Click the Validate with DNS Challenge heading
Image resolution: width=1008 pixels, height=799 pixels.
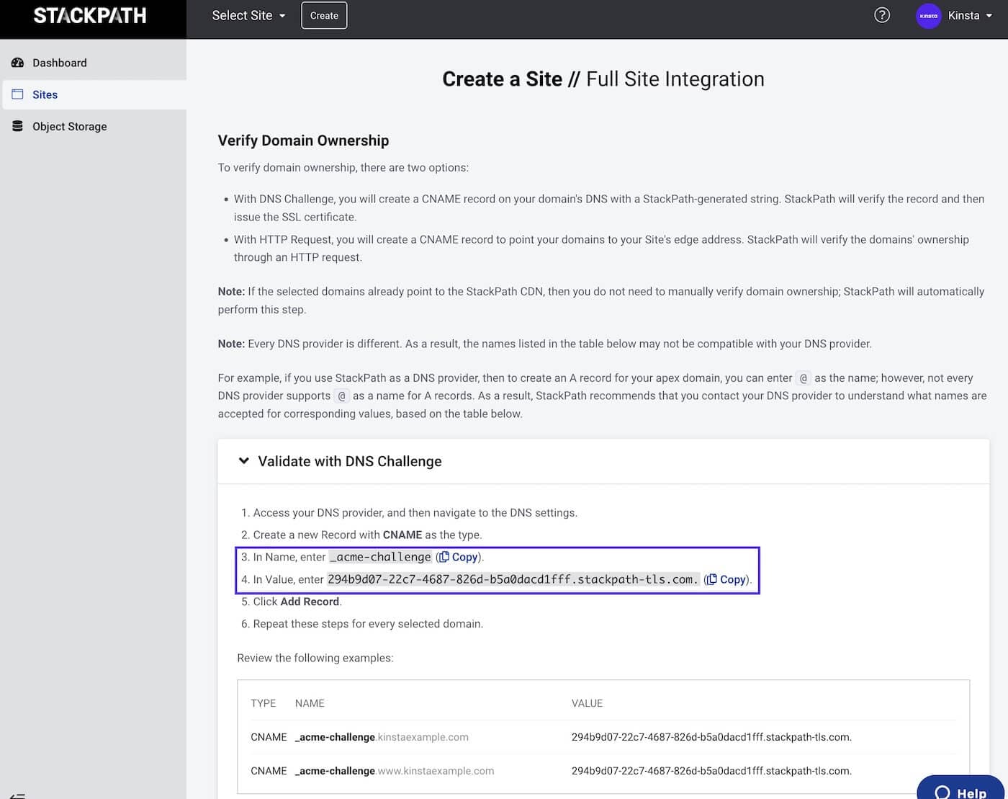click(x=350, y=461)
